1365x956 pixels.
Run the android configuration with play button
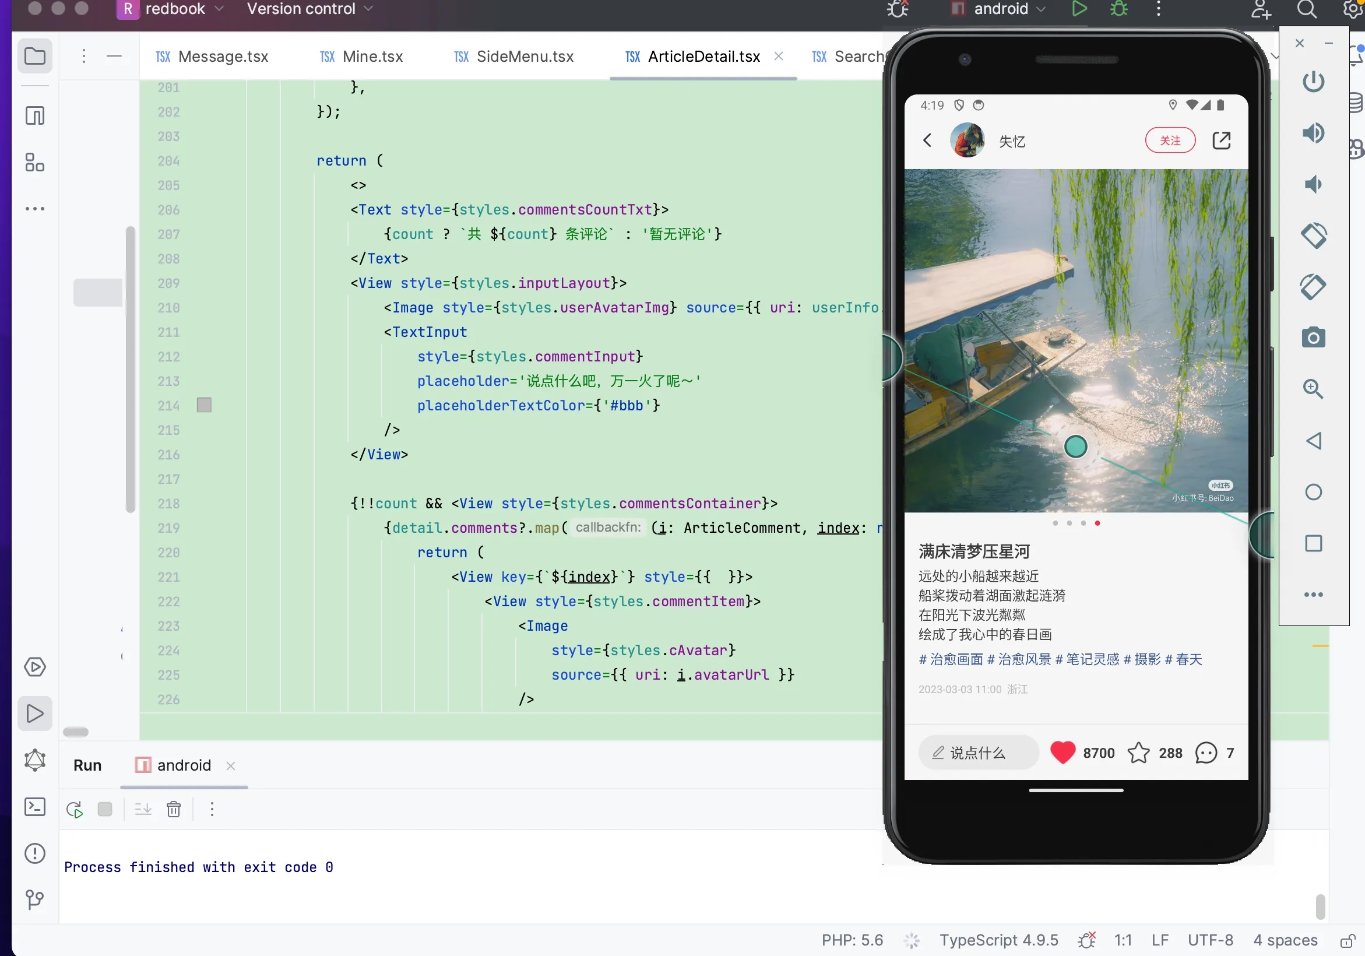pyautogui.click(x=1079, y=9)
